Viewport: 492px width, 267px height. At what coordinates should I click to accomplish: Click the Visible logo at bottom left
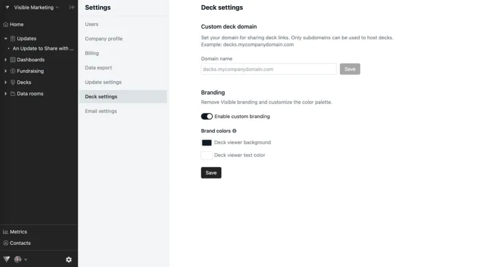[7, 260]
